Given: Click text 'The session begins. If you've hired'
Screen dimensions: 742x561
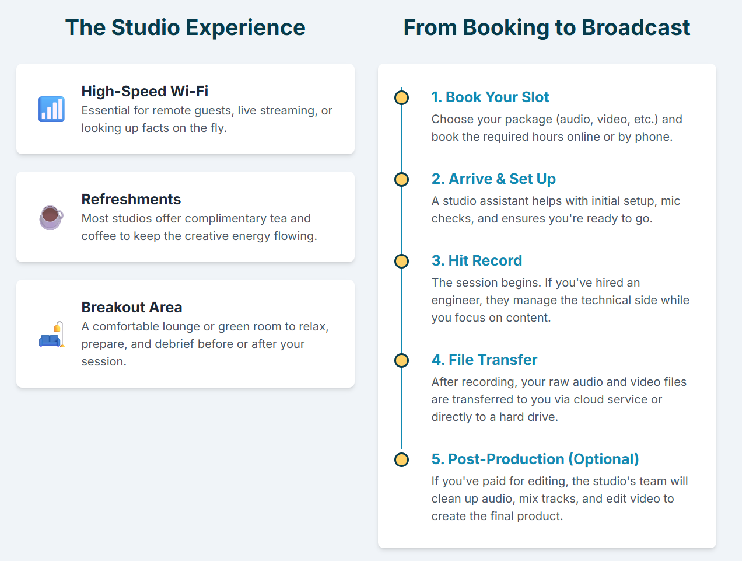Looking at the screenshot, I should coord(528,283).
